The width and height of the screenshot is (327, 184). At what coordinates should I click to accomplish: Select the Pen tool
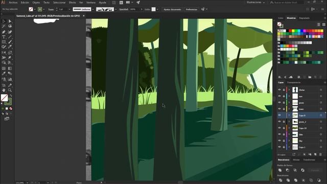click(x=4, y=32)
